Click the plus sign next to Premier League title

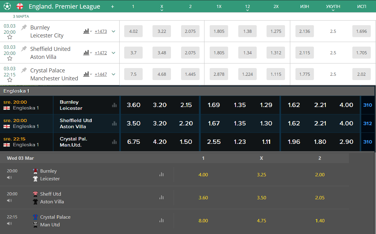click(x=113, y=6)
